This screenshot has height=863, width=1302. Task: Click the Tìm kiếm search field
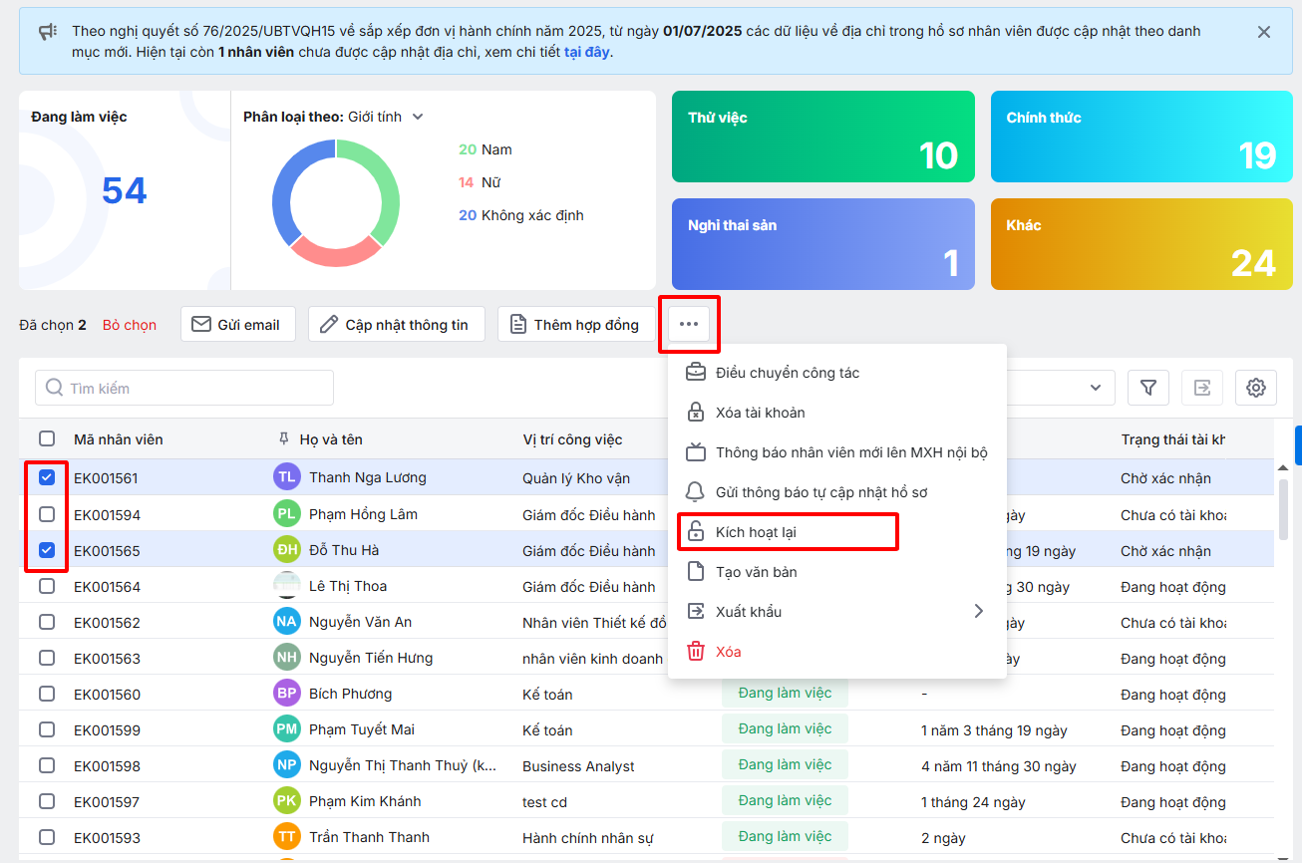pyautogui.click(x=184, y=388)
